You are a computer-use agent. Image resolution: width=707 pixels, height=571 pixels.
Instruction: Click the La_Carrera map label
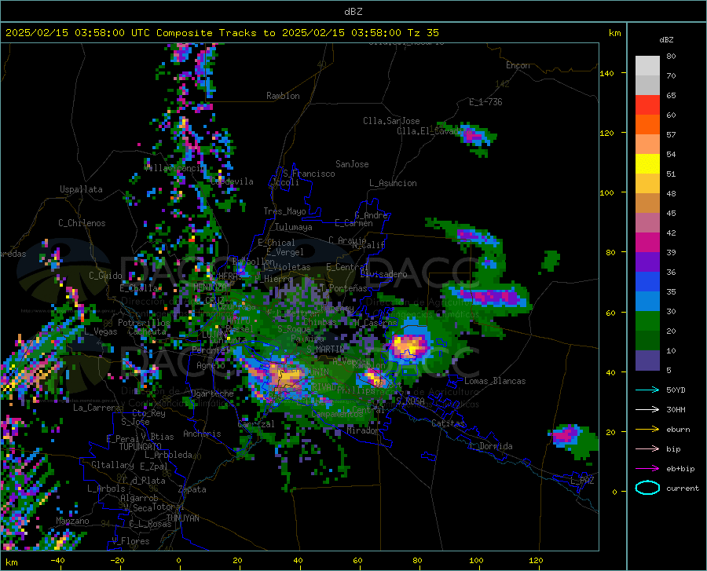click(x=97, y=408)
